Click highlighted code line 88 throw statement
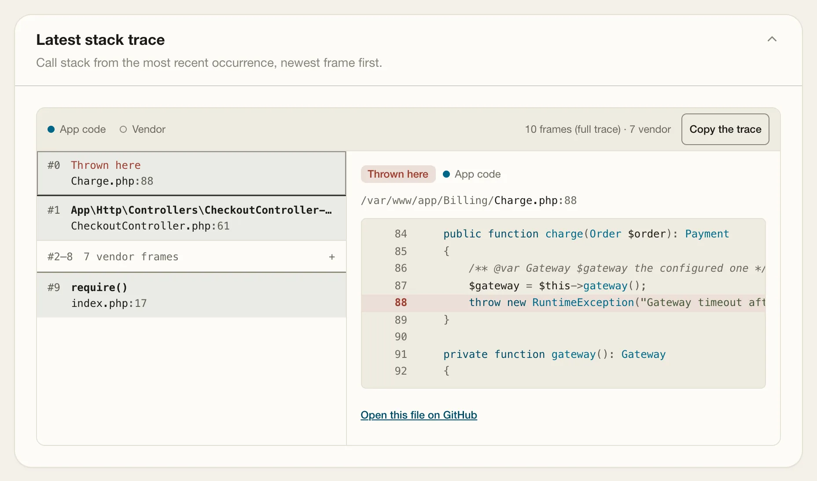This screenshot has height=481, width=817. tap(563, 302)
